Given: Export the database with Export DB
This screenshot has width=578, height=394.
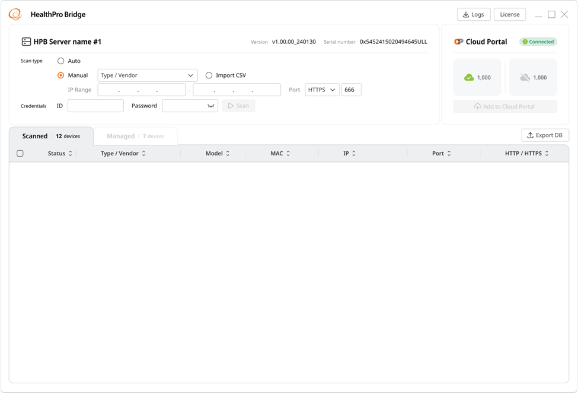Looking at the screenshot, I should click(x=545, y=135).
